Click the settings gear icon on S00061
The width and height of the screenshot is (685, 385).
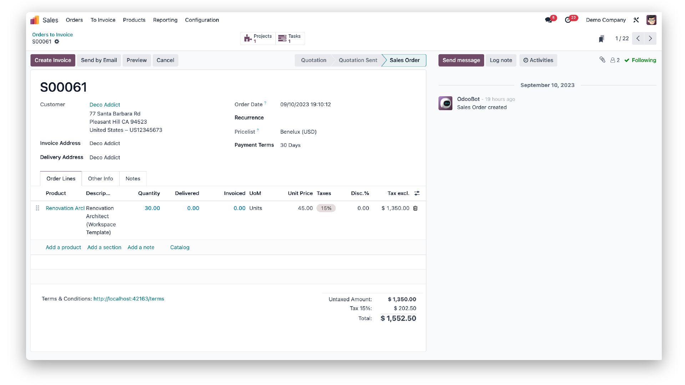57,41
